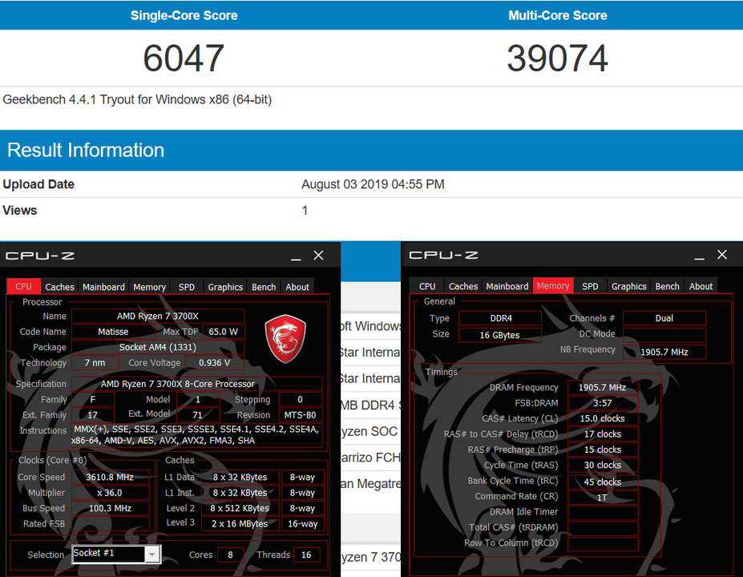The height and width of the screenshot is (577, 743).
Task: Click the Result Information section header
Action: 372,150
